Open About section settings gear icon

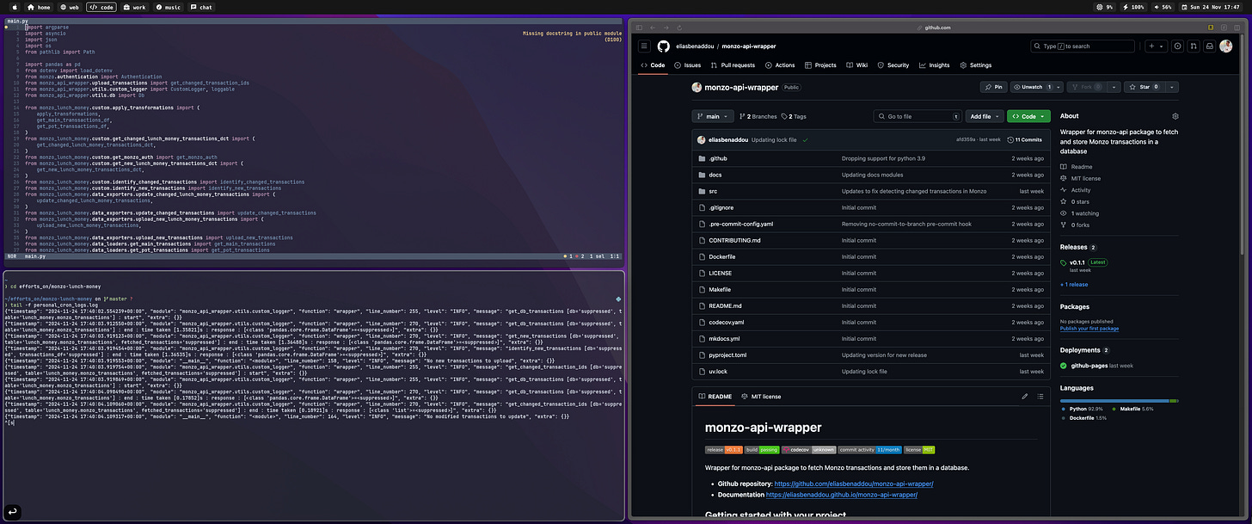[1175, 116]
